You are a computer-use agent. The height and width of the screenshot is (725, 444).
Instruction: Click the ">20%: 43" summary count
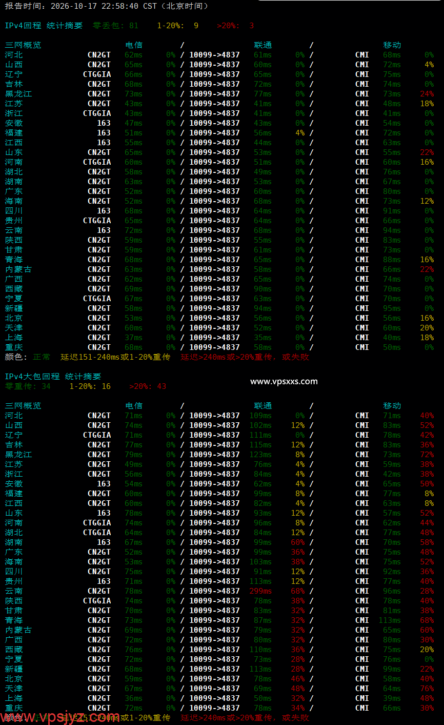pyautogui.click(x=148, y=386)
